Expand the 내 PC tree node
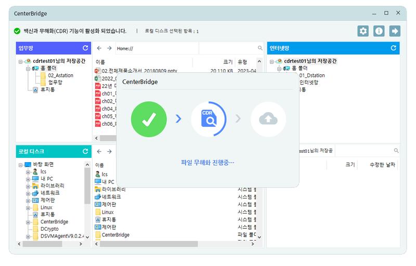 (x=28, y=179)
